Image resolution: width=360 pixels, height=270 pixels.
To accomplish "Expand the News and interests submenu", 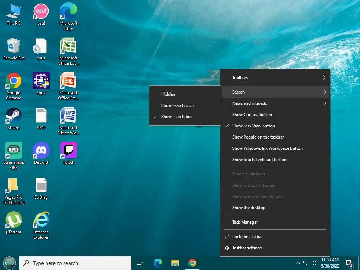I will [x=275, y=103].
